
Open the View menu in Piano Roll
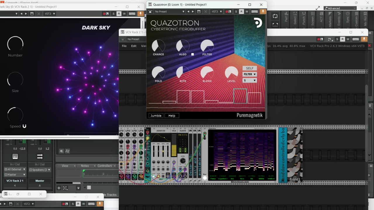click(x=67, y=166)
